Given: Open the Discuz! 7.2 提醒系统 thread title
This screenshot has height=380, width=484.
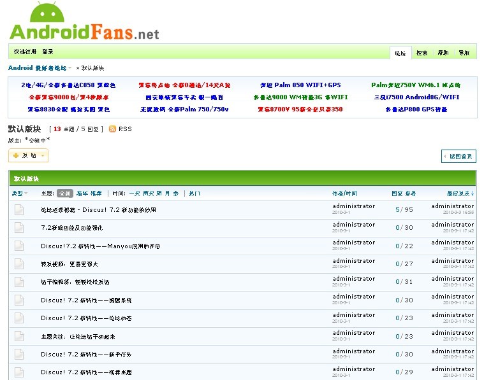Looking at the screenshot, I should pyautogui.click(x=86, y=300).
